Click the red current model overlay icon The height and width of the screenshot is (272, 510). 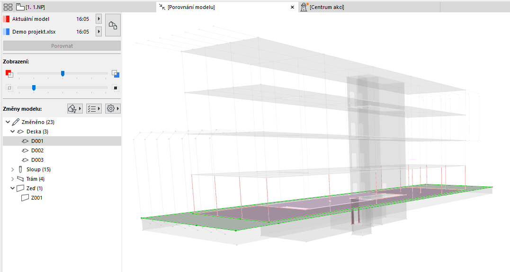point(9,74)
